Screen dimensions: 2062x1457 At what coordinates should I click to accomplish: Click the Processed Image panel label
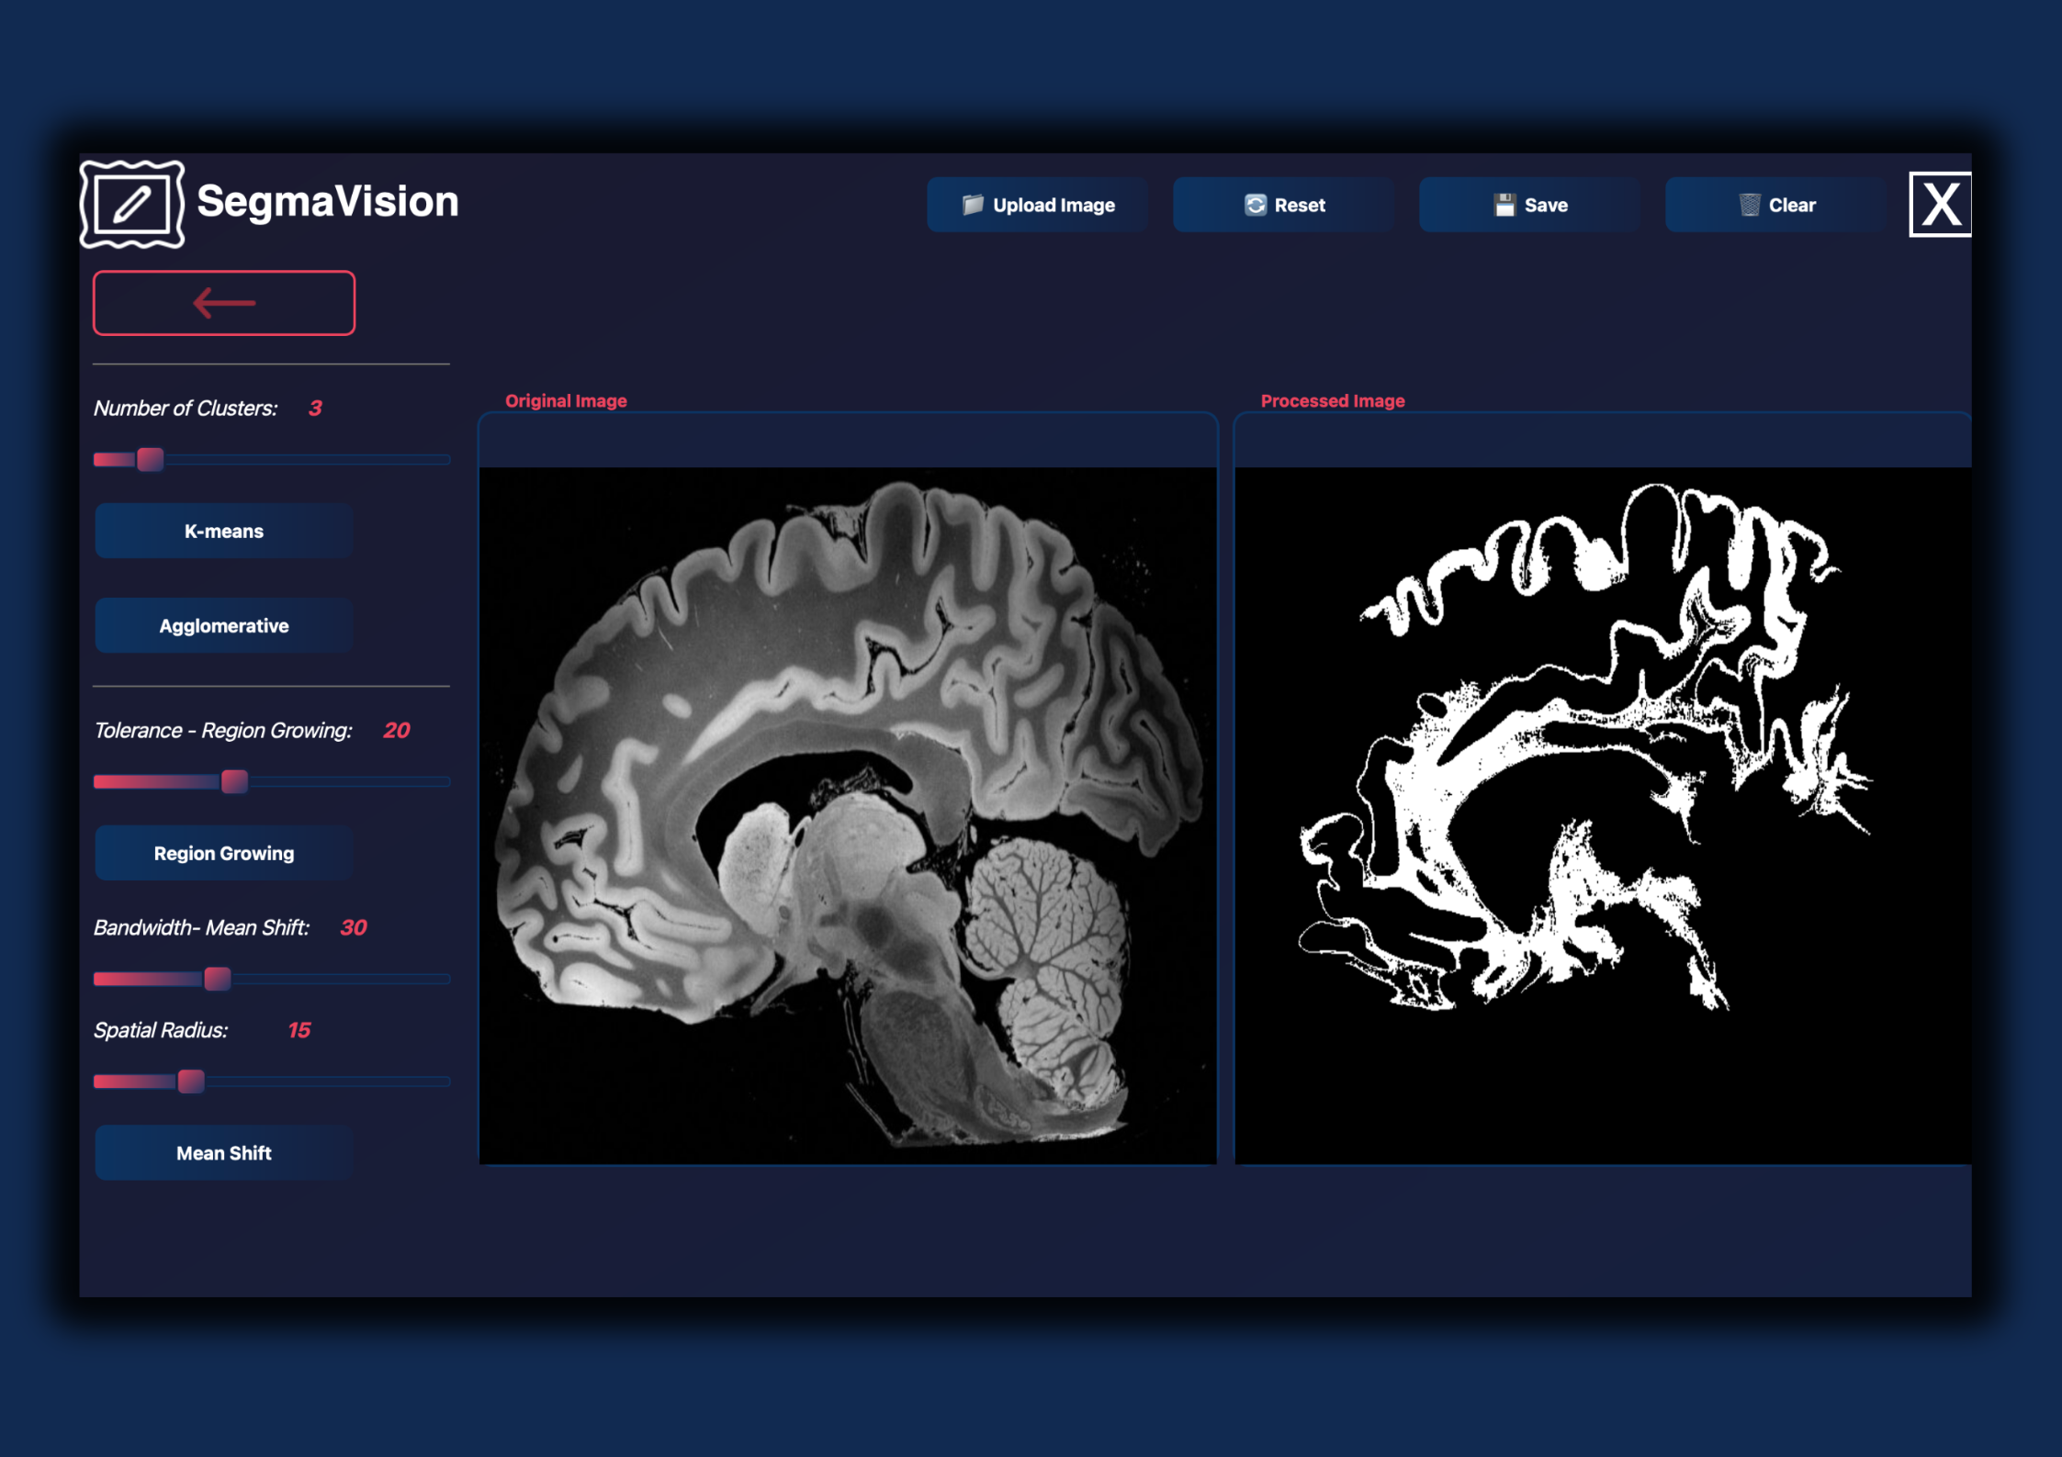click(x=1332, y=401)
